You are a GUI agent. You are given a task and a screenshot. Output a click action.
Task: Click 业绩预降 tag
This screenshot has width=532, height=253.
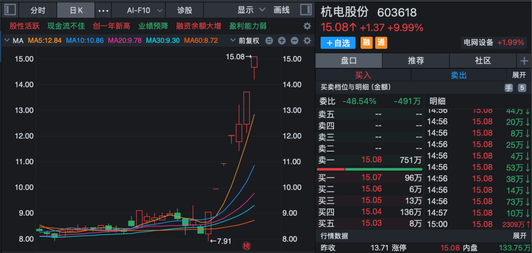(x=153, y=26)
